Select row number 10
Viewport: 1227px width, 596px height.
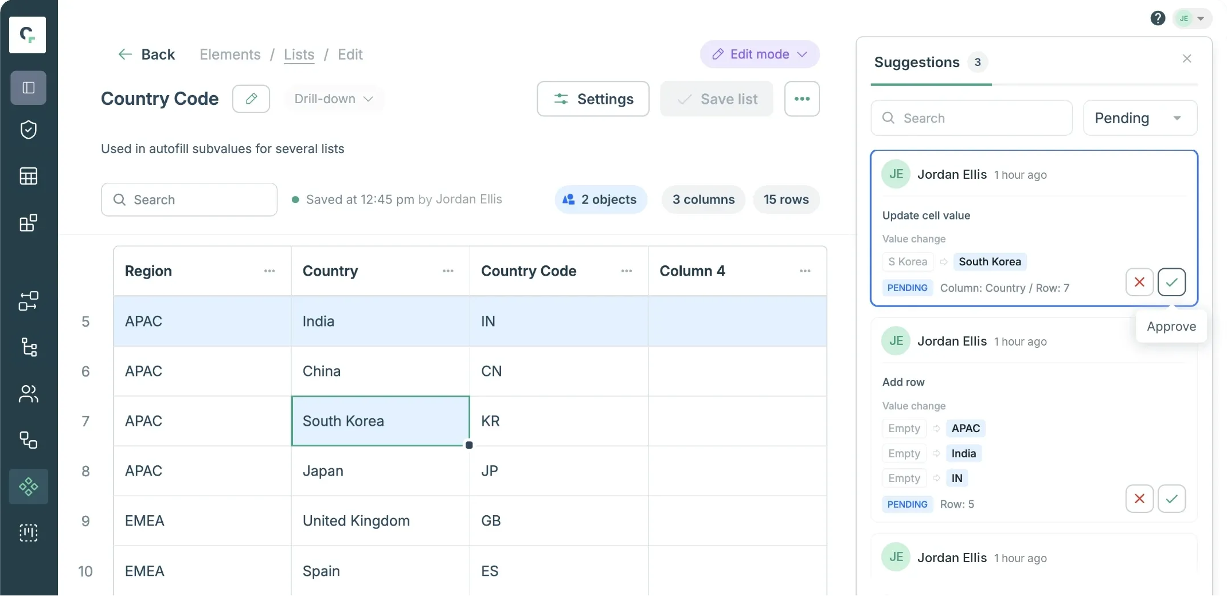tap(85, 571)
